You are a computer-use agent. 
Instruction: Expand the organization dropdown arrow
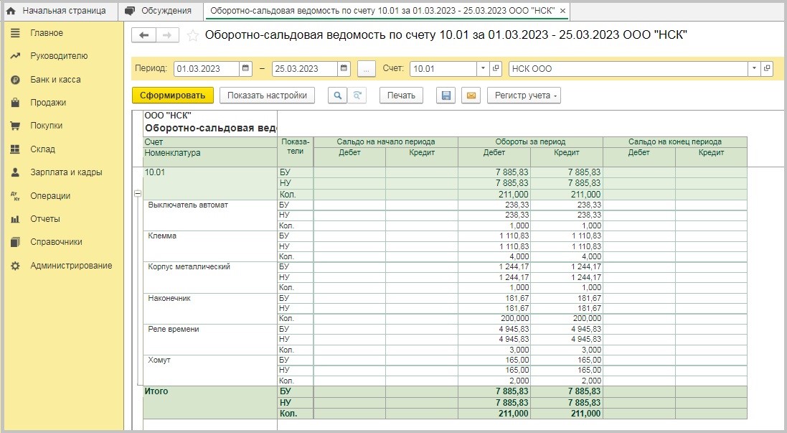pyautogui.click(x=754, y=69)
